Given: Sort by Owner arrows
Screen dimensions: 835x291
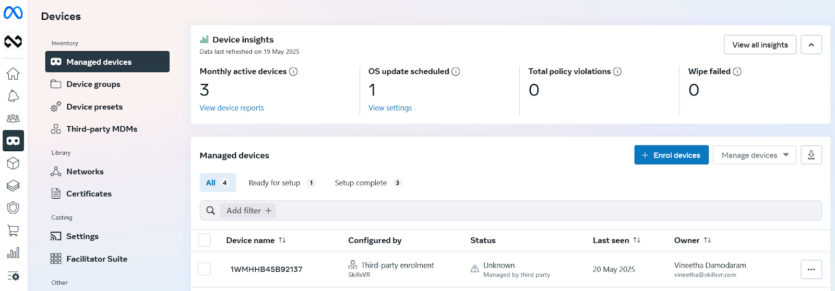Looking at the screenshot, I should click(x=707, y=240).
